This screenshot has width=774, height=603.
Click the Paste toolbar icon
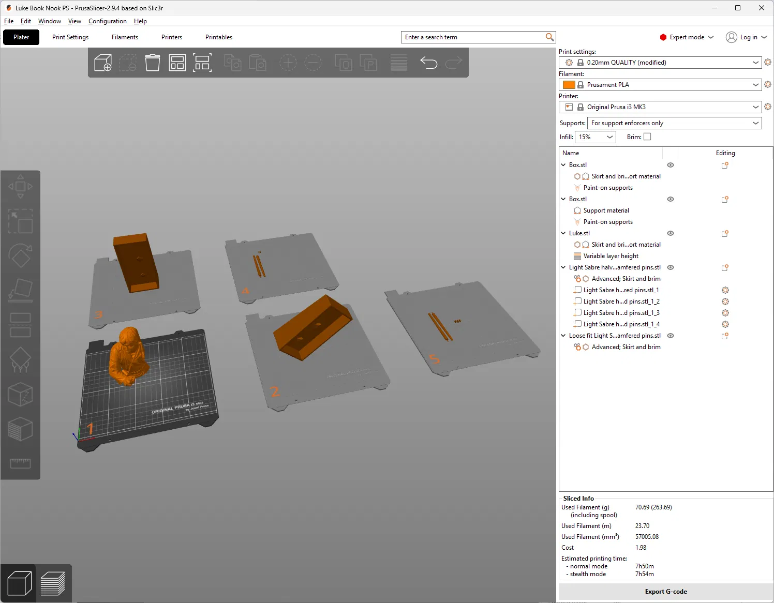tap(258, 63)
